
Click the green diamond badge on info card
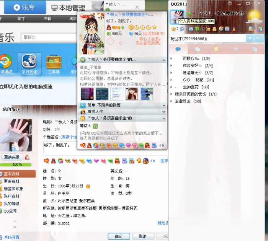click(x=141, y=145)
